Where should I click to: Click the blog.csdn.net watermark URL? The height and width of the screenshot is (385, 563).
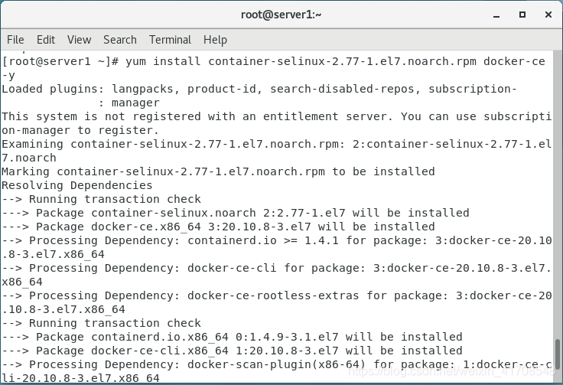[451, 370]
